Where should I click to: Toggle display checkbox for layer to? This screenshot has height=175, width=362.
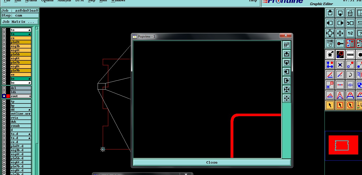click(x=4, y=30)
